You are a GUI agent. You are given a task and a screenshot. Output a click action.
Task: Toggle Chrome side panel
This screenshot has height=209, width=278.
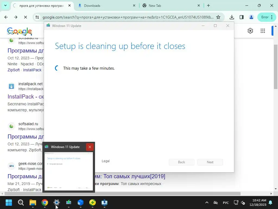click(x=241, y=17)
